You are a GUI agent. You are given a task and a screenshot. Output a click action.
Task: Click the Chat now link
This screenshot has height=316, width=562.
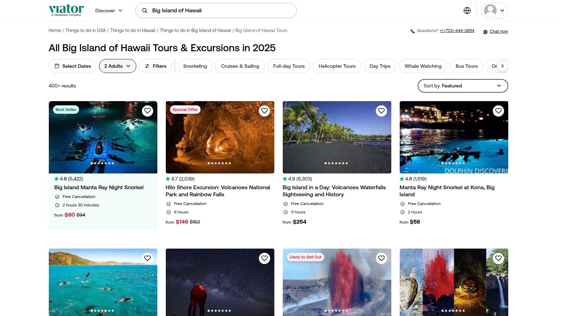(x=499, y=32)
